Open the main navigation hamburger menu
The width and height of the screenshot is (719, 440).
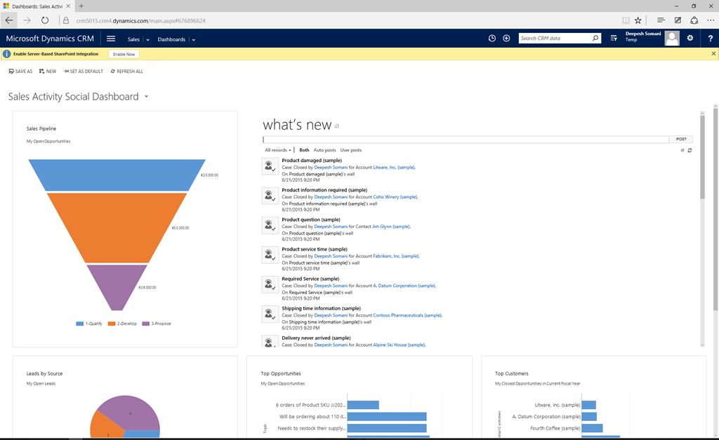pyautogui.click(x=111, y=39)
